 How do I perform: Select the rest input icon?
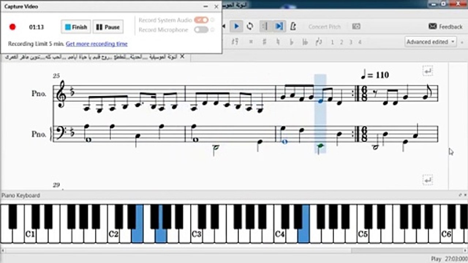tap(235, 42)
